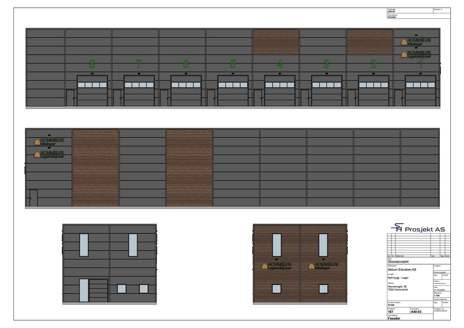Click the project number 167
This screenshot has width=464, height=328.
[x=390, y=312]
